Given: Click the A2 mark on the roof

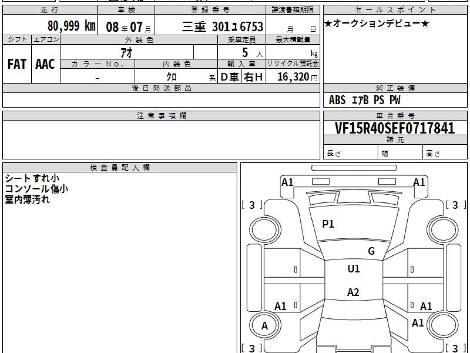Looking at the screenshot, I should coord(353,292).
